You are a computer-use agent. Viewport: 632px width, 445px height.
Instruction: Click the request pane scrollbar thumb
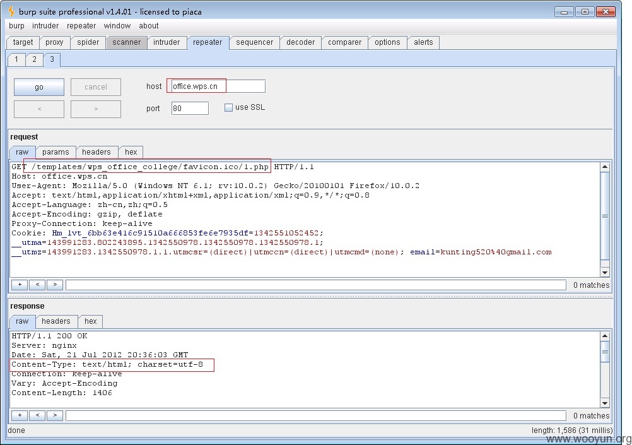click(x=605, y=216)
